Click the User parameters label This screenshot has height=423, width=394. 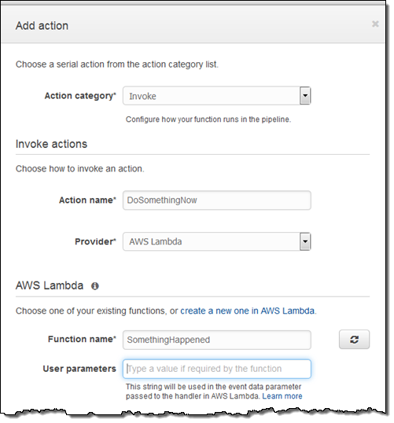click(79, 369)
